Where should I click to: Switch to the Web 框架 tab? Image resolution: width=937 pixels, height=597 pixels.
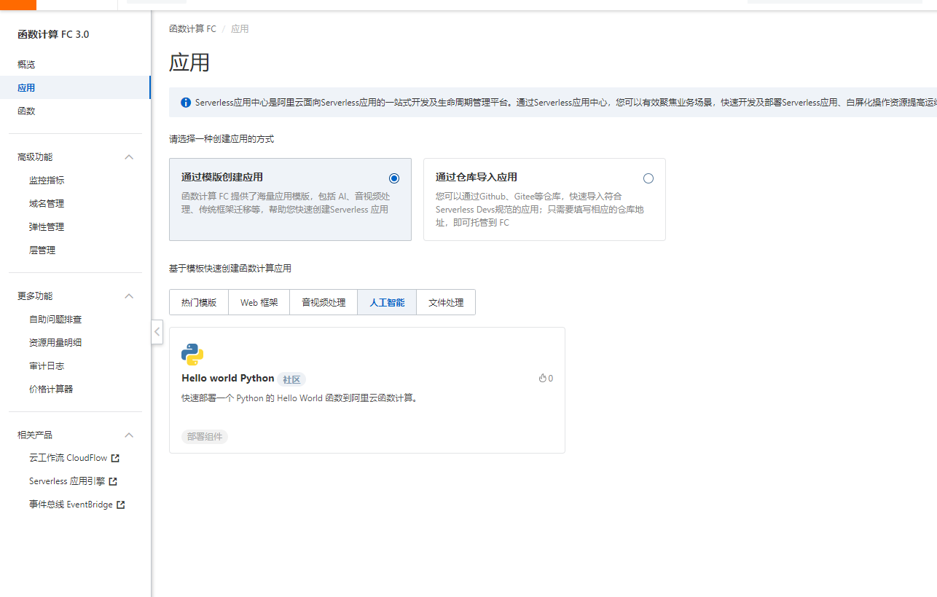(x=259, y=302)
